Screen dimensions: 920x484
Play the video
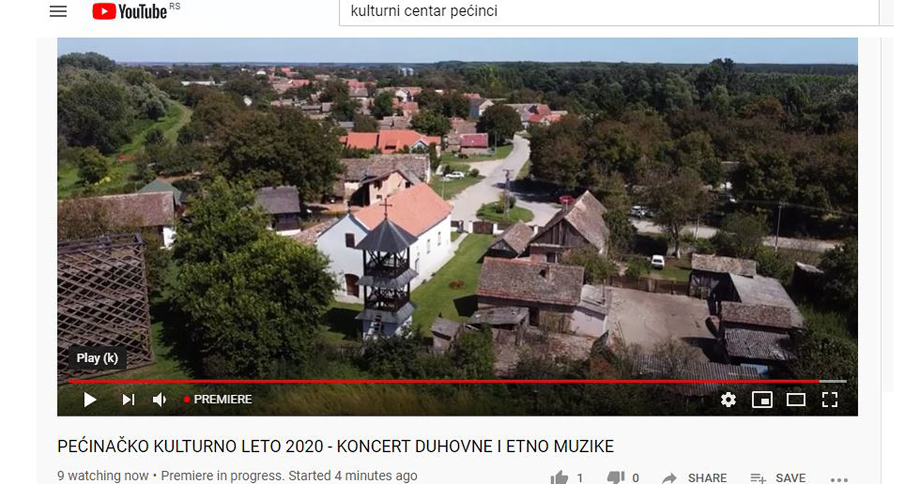[90, 400]
